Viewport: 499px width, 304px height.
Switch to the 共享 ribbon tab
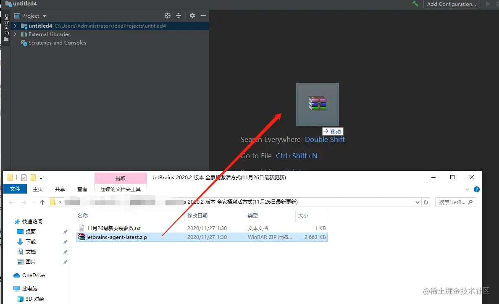(60, 189)
